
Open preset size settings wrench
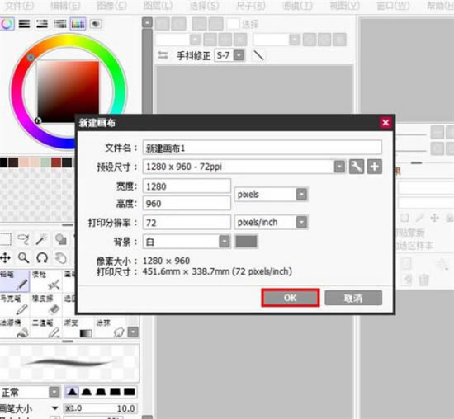click(x=357, y=167)
